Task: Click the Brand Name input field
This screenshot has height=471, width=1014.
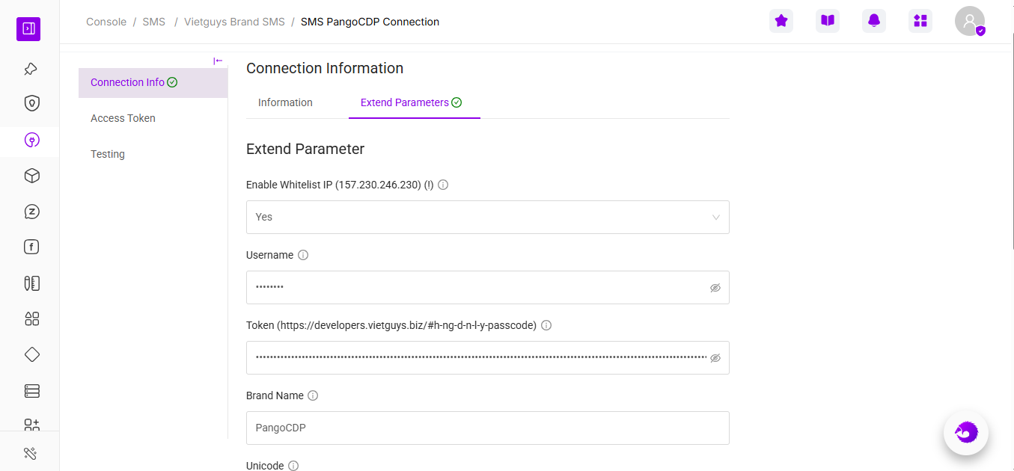Action: coord(487,428)
